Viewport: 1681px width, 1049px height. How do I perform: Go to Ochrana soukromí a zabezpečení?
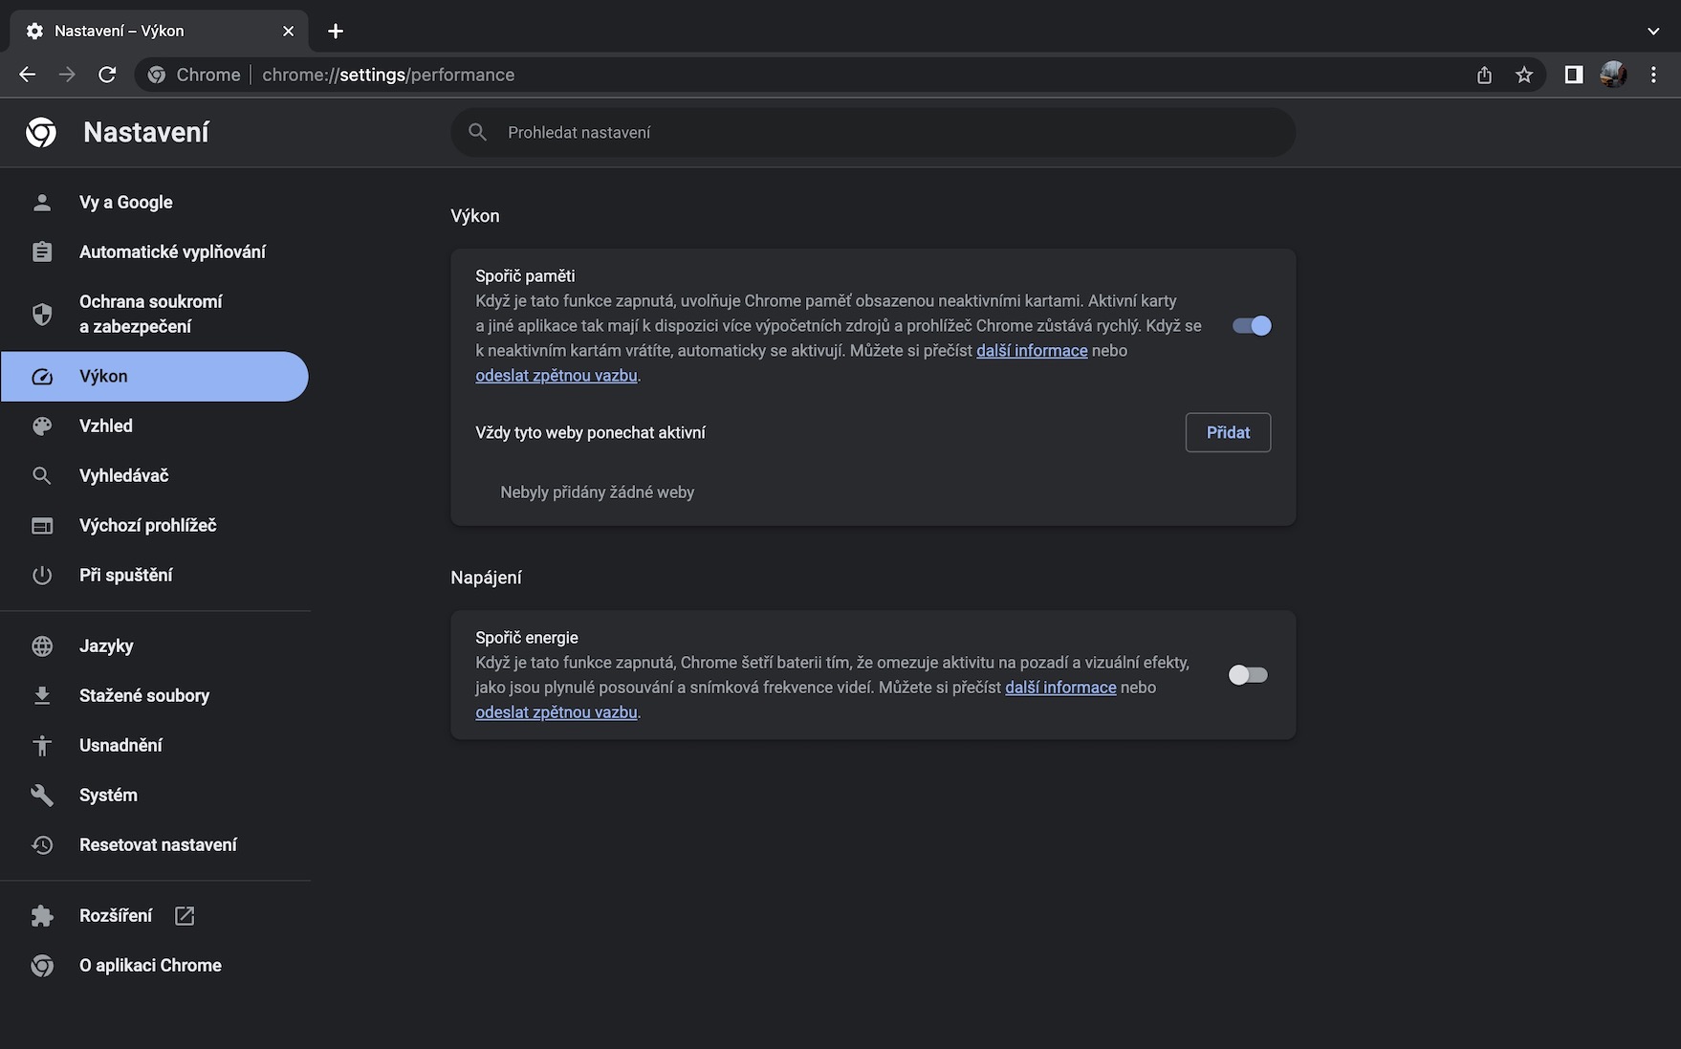click(150, 314)
